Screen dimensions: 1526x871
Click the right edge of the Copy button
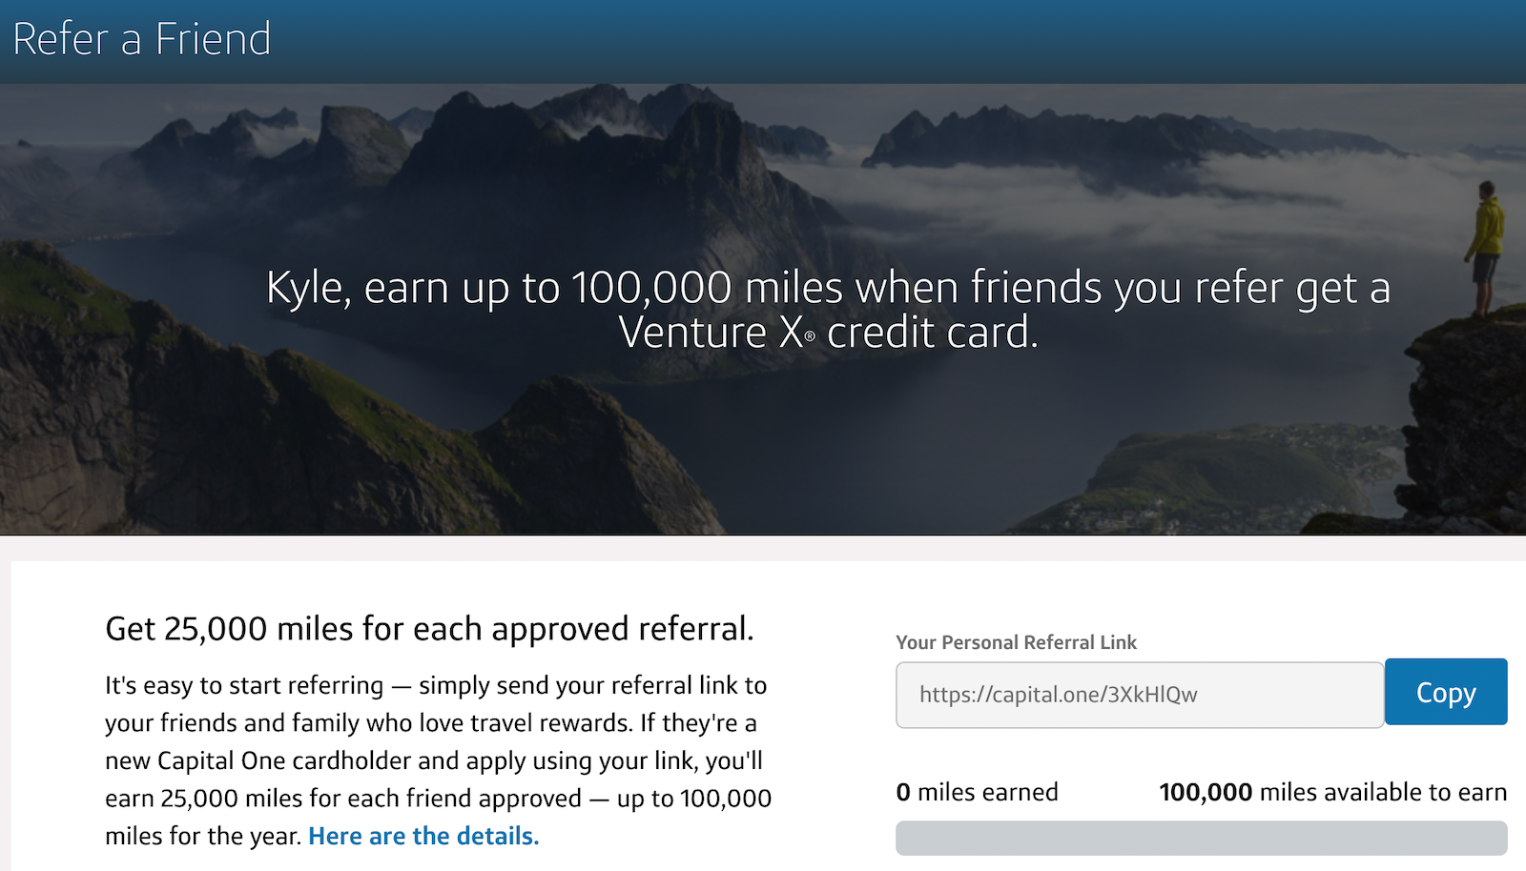pos(1499,693)
